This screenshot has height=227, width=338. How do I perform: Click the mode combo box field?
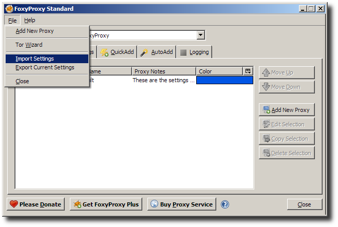point(146,35)
